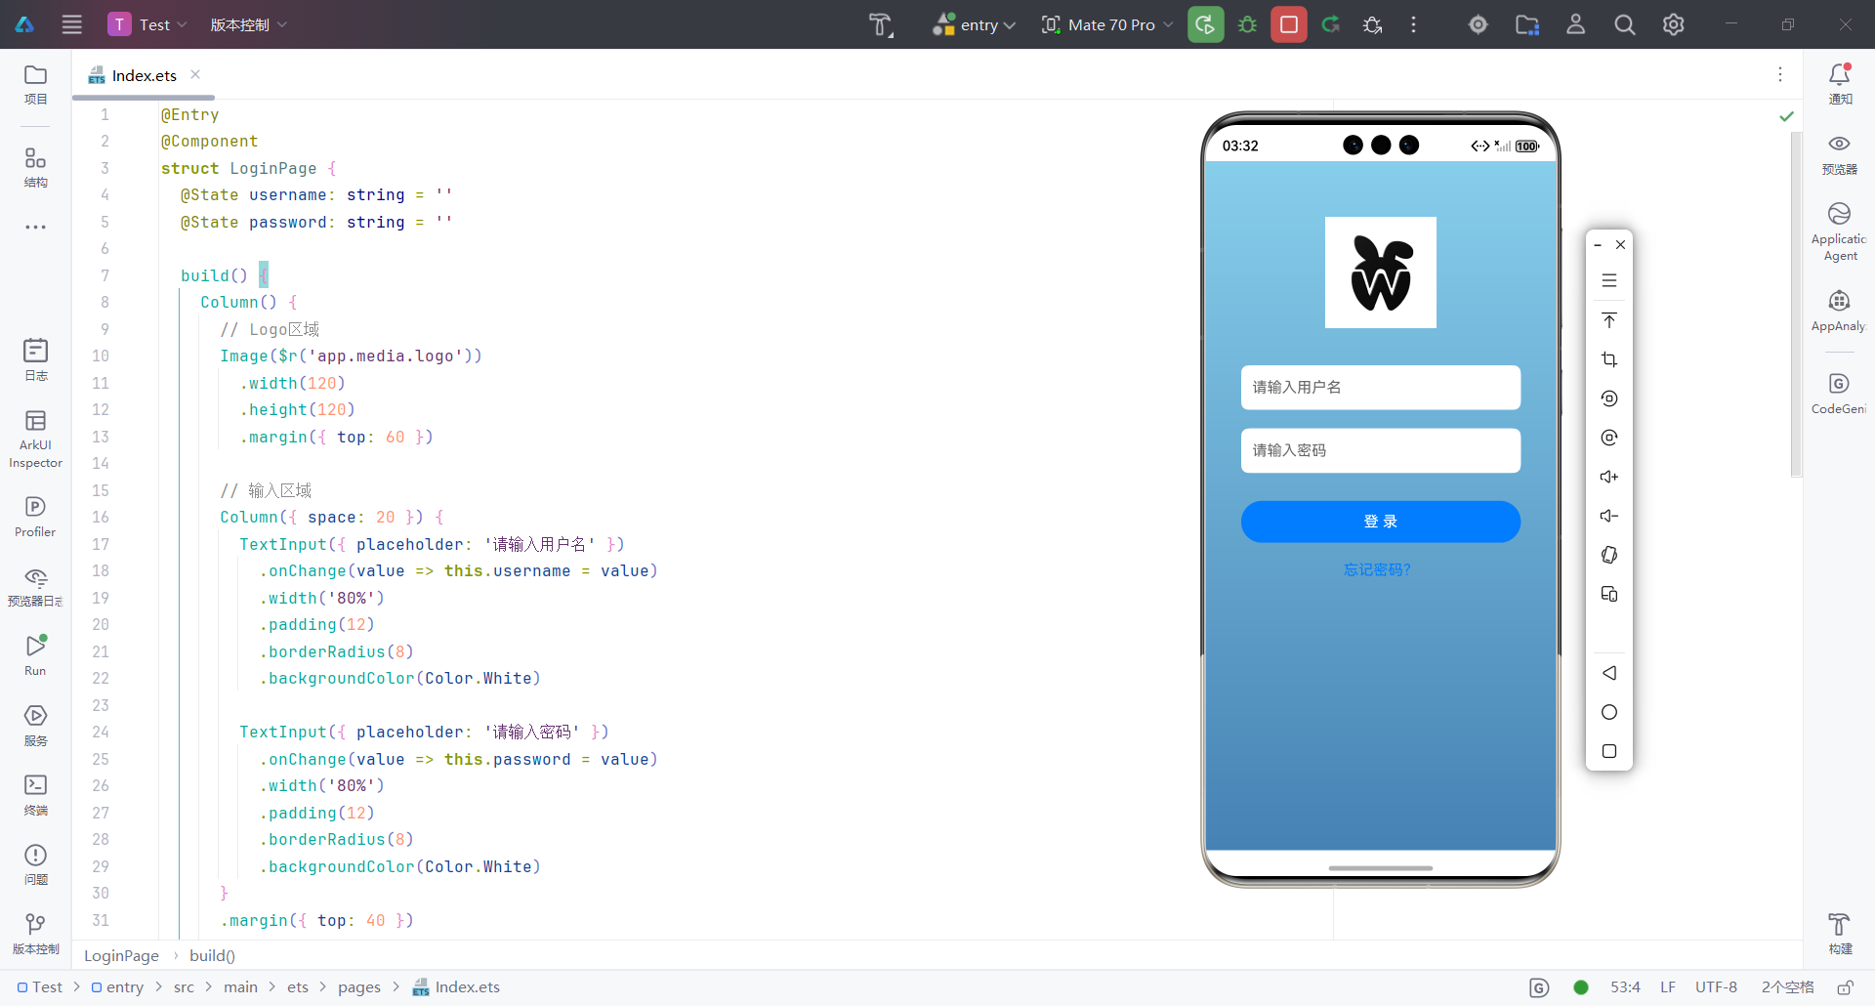Screen dimensions: 1875x1006
Task: Increase the emulator volume
Action: point(1609,477)
